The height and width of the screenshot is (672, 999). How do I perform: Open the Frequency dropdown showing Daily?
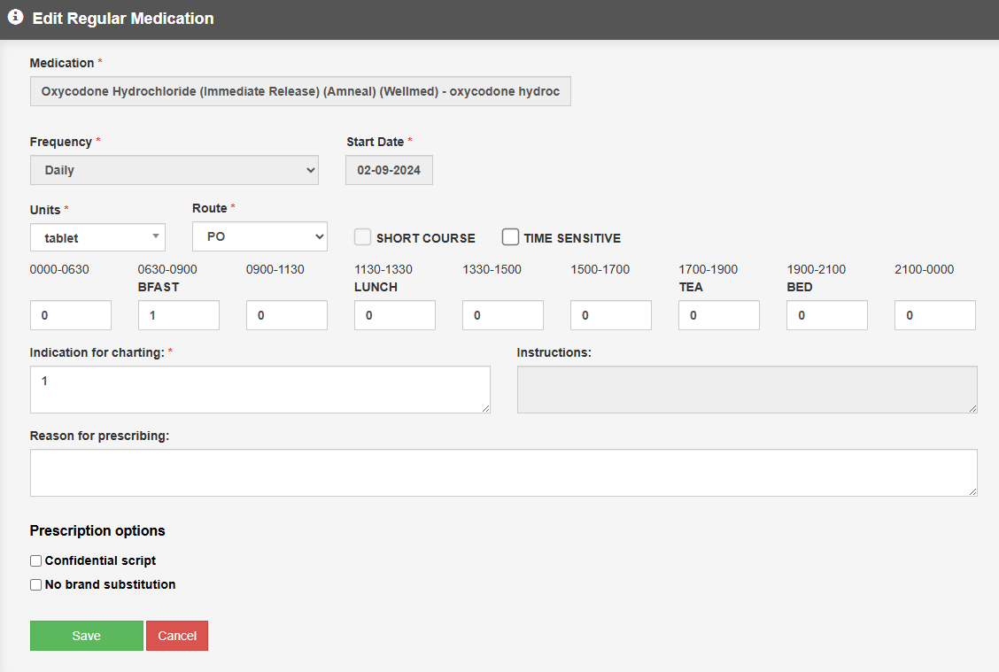pos(174,170)
